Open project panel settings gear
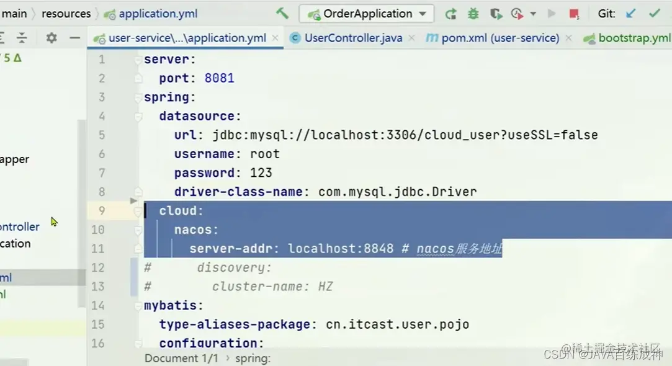Image resolution: width=672 pixels, height=366 pixels. [52, 38]
